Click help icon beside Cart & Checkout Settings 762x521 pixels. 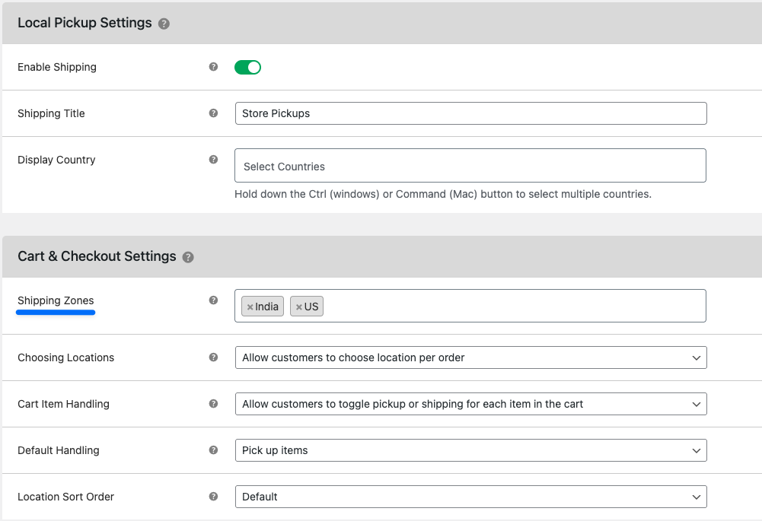[188, 257]
